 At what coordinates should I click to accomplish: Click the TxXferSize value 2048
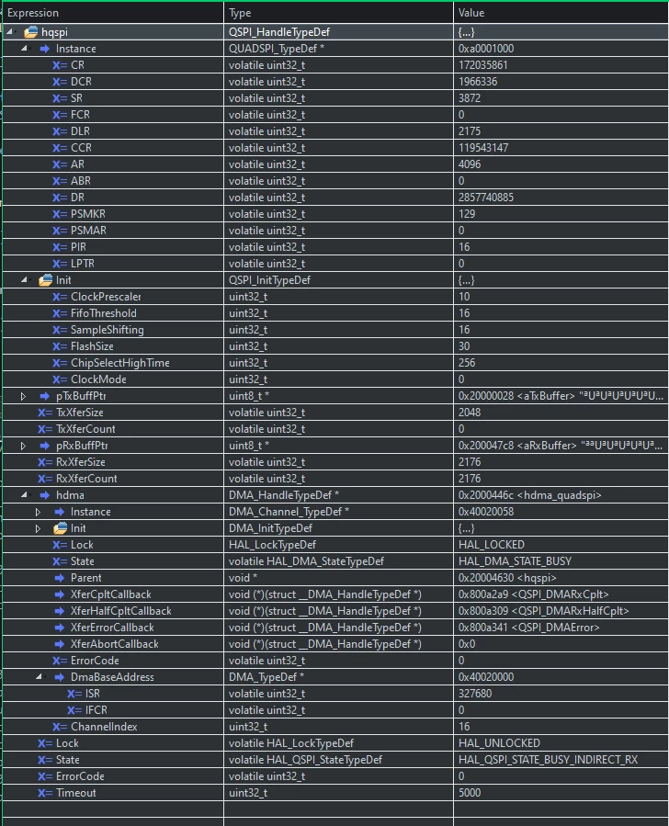pyautogui.click(x=470, y=413)
